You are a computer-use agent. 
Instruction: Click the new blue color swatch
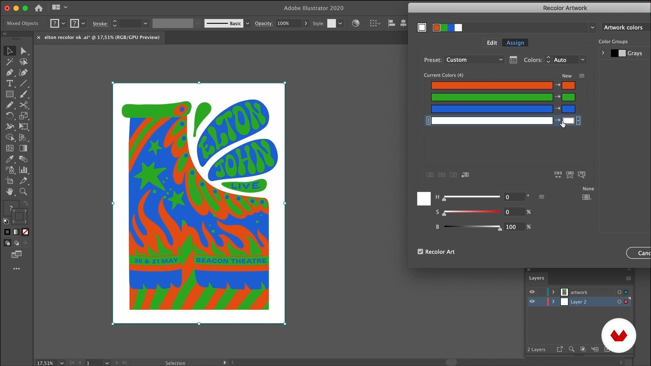tap(569, 109)
